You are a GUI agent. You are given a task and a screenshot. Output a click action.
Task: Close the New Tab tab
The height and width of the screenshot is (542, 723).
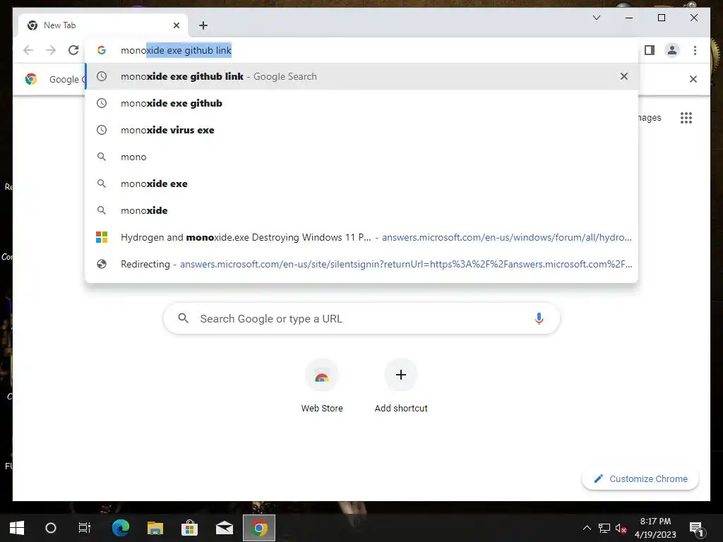[x=176, y=25]
